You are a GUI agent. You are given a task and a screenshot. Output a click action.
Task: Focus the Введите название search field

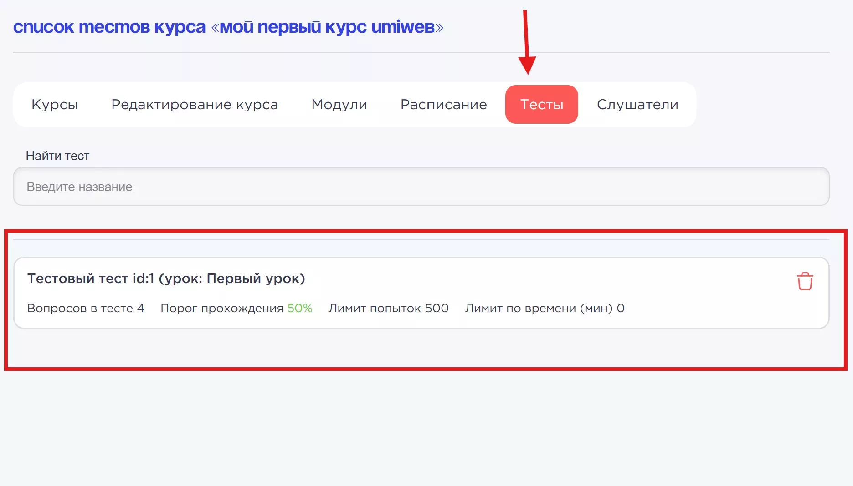click(x=421, y=187)
